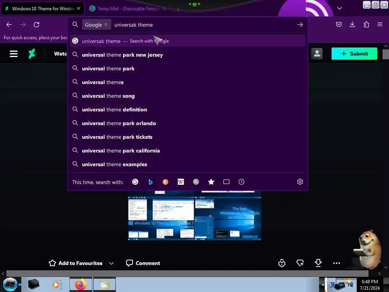The image size is (389, 292).
Task: Open the black box taskbar icon
Action: (34, 284)
